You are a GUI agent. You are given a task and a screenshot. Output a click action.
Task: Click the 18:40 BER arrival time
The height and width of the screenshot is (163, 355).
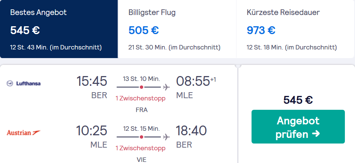coord(191,131)
